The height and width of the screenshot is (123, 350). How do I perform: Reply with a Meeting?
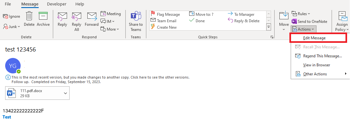point(111,14)
